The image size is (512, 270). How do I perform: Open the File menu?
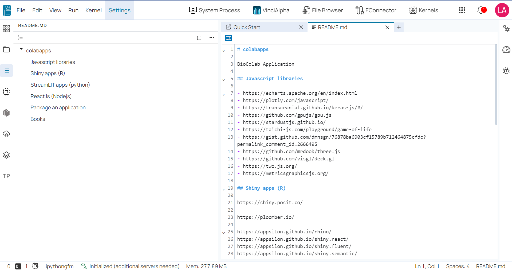[x=21, y=10]
